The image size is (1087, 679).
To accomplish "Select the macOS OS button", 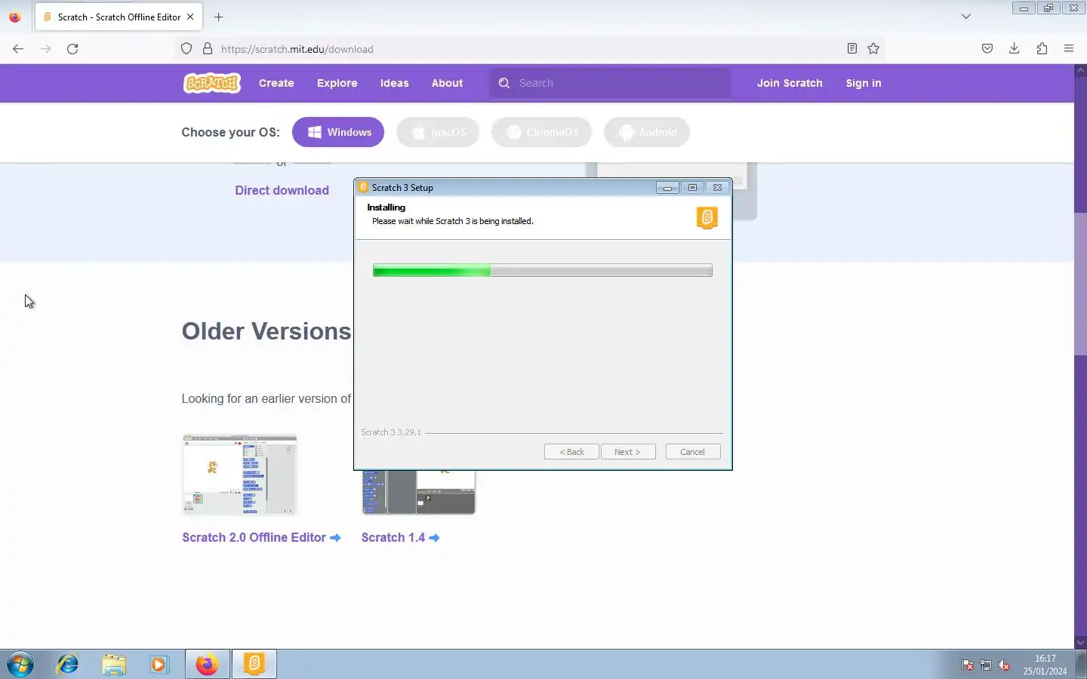I will [438, 132].
